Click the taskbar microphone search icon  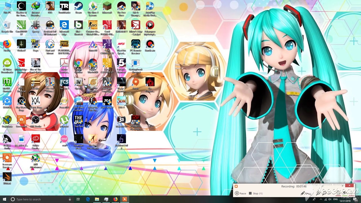(70, 199)
